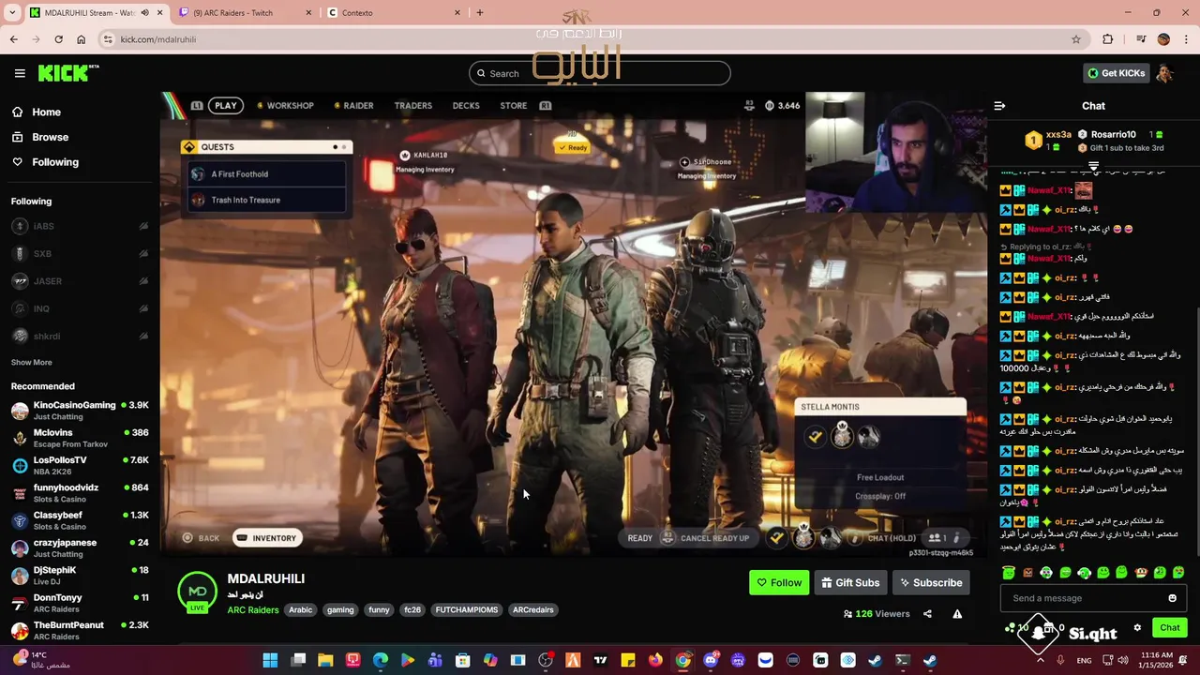Mute the MDALRUHILI Stream tab audio

[x=144, y=12]
